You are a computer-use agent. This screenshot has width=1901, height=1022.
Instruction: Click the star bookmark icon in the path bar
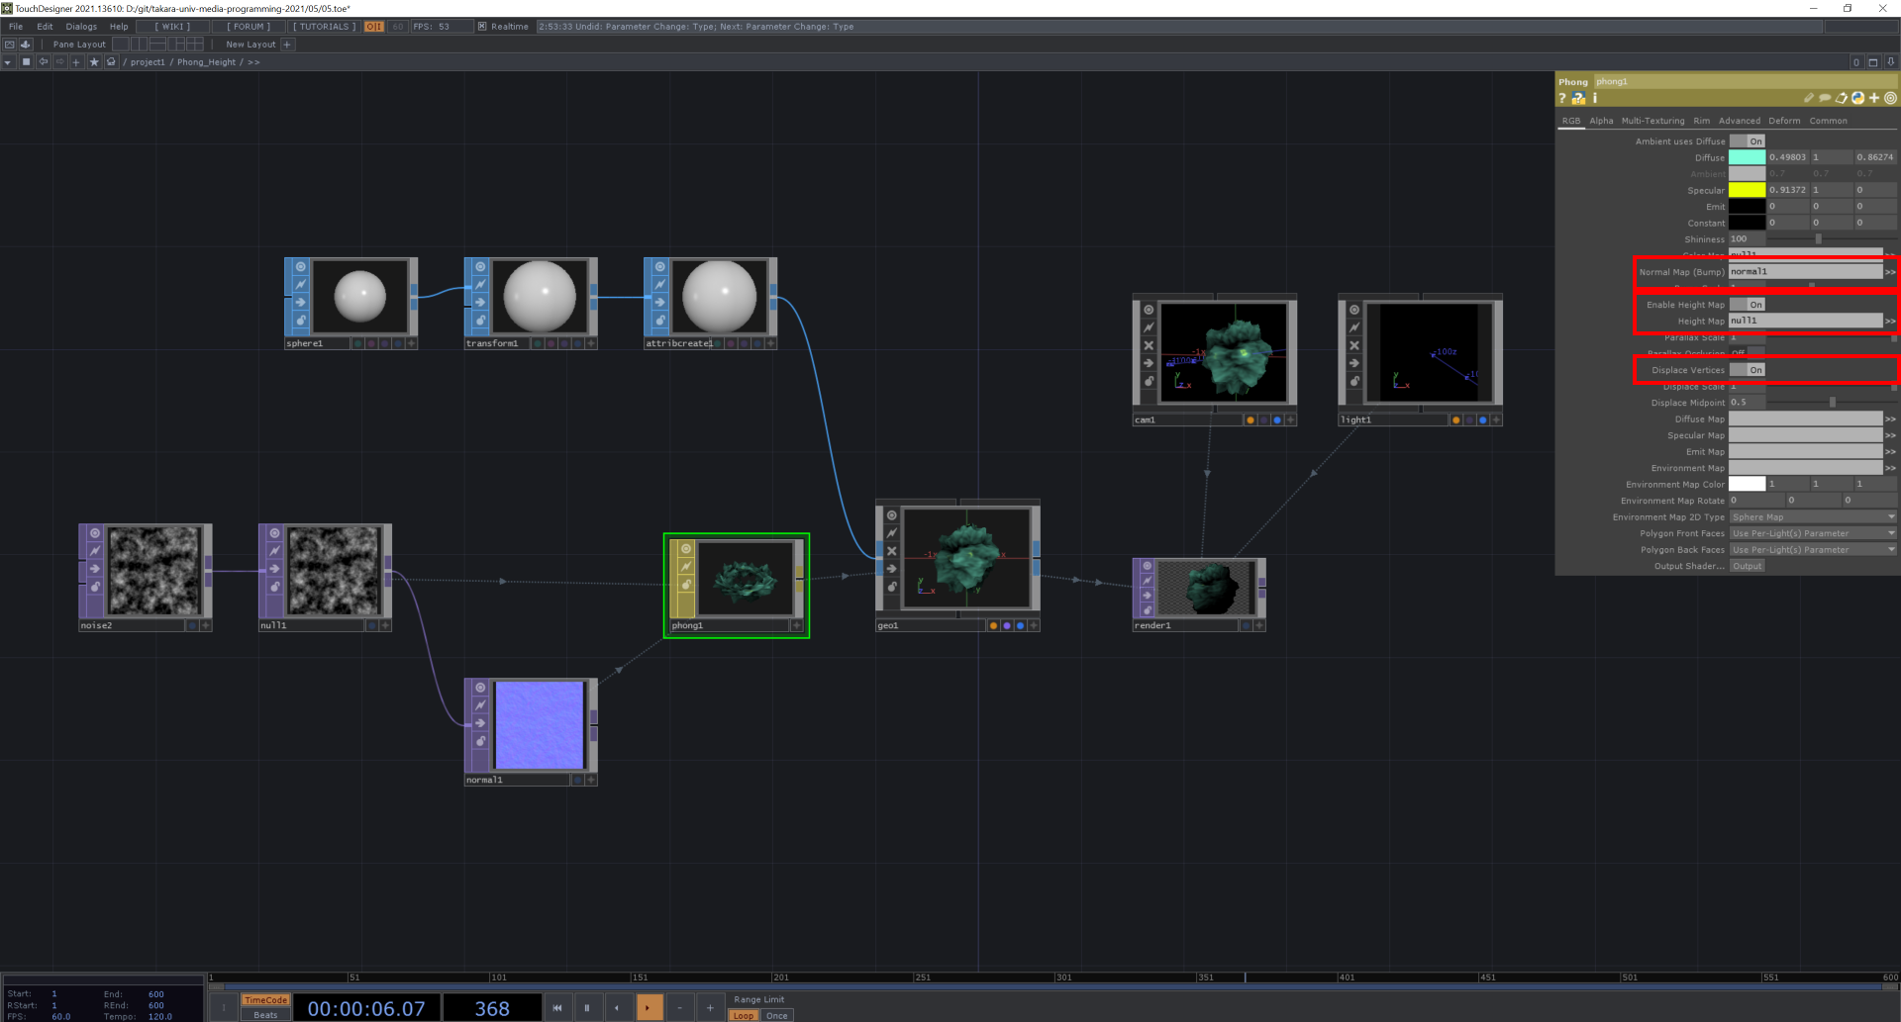(x=94, y=61)
